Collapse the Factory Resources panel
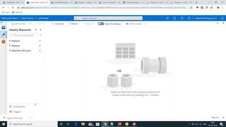 coord(40,30)
